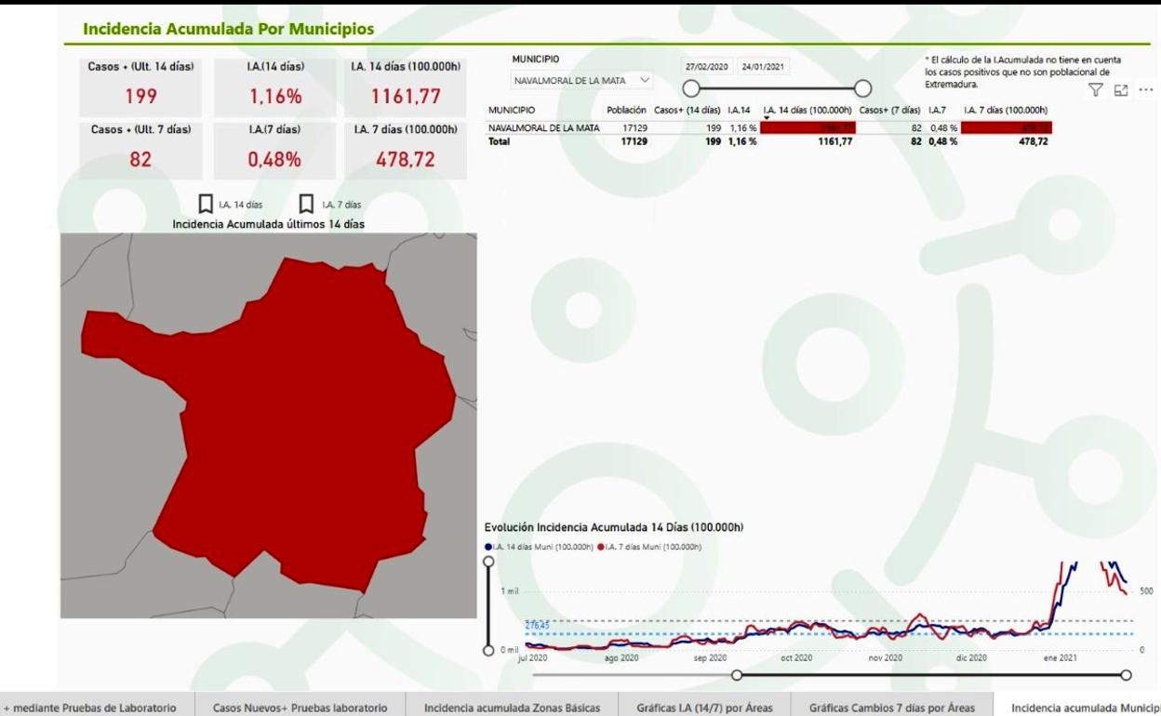This screenshot has width=1161, height=716.
Task: Open the more options ellipsis menu
Action: click(1146, 89)
